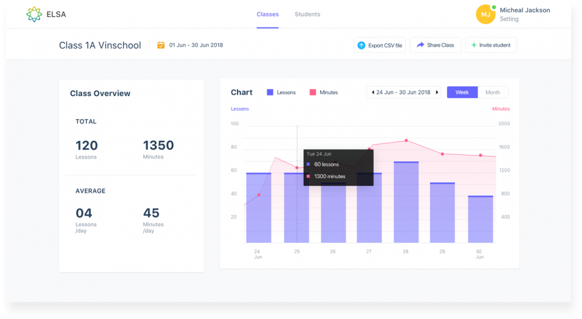This screenshot has width=582, height=319.
Task: Click the blue upload icon for CSV export
Action: 361,45
